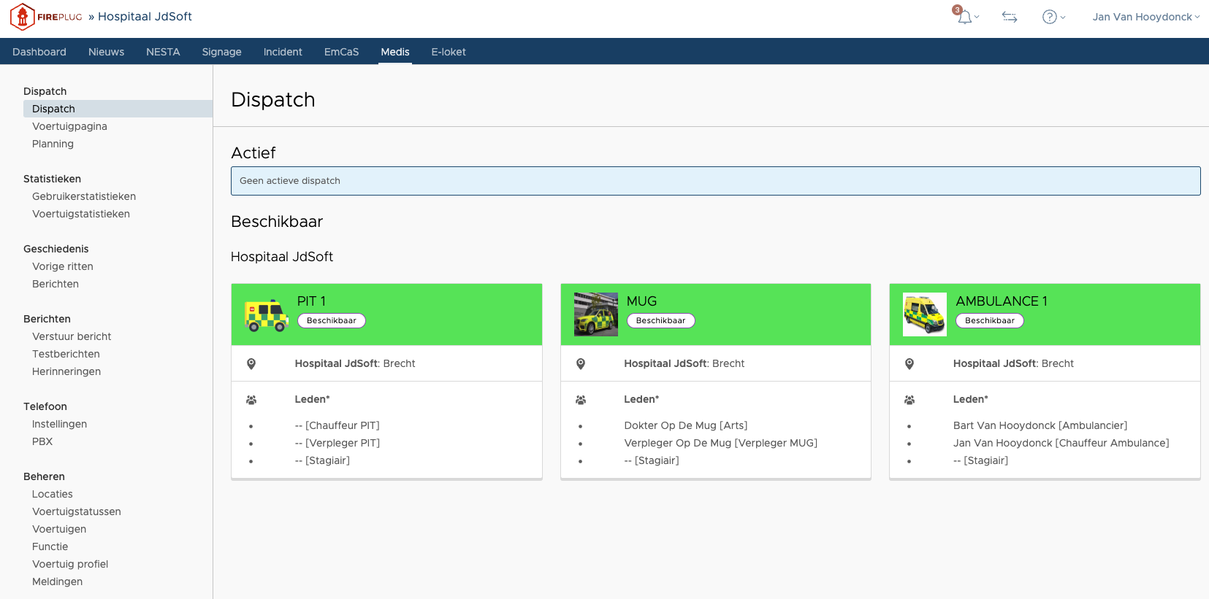Click the members icon on PIT 1 card
Viewport: 1209px width, 599px height.
click(251, 400)
